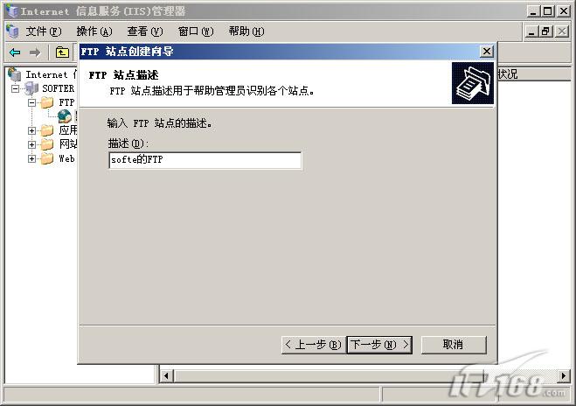Click the Internet Information Services root icon
Screen dimensions: 576x406
(x=15, y=74)
